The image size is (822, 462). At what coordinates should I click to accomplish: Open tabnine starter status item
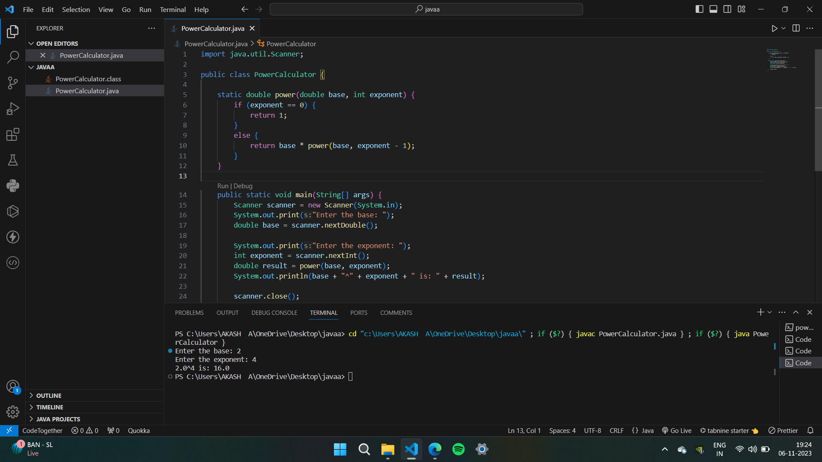coord(729,431)
